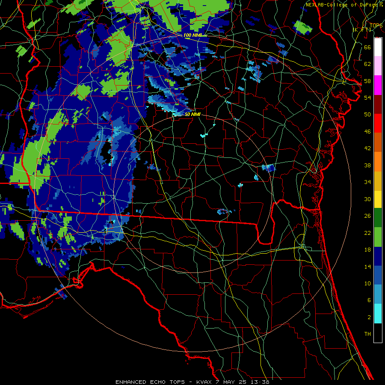Click the dark red (maroon) legend swatch
Screen dimensions: 385x385
tap(378, 104)
